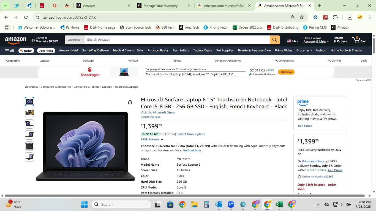This screenshot has height=211, width=376.
Task: Click the vertical page scrollbar
Action: (x=374, y=46)
